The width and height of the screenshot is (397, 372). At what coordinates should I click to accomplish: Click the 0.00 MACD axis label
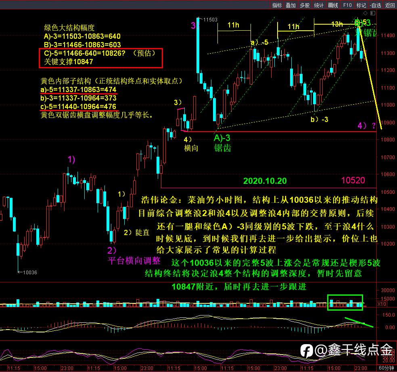[x=390, y=327]
